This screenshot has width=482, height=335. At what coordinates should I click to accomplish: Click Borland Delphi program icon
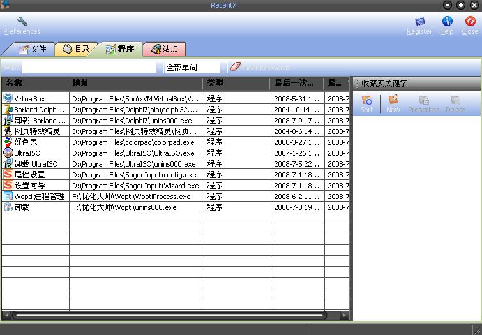[8, 109]
